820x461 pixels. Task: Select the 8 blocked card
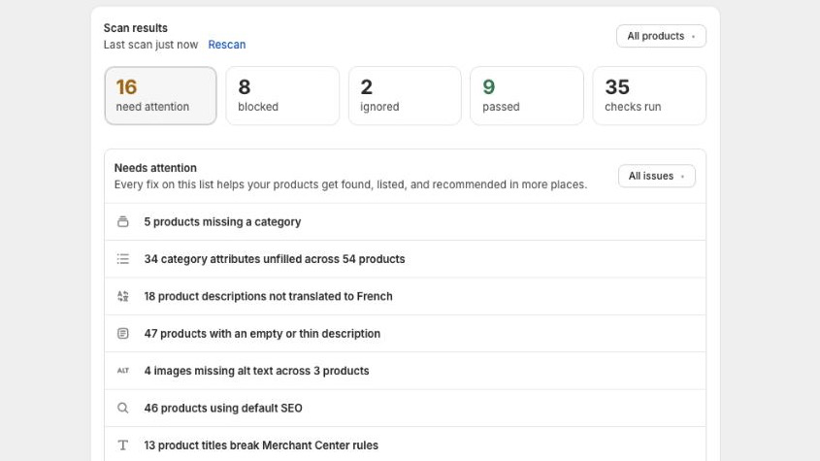pyautogui.click(x=282, y=96)
